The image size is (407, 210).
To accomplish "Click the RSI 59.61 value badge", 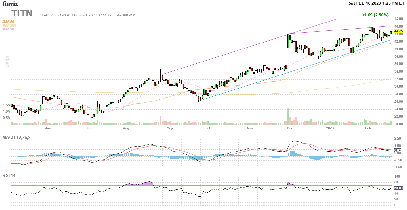I will [x=398, y=188].
